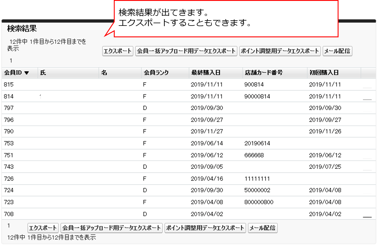Click page number 1 below the table
Image resolution: width=379 pixels, height=245 pixels.
(9, 226)
